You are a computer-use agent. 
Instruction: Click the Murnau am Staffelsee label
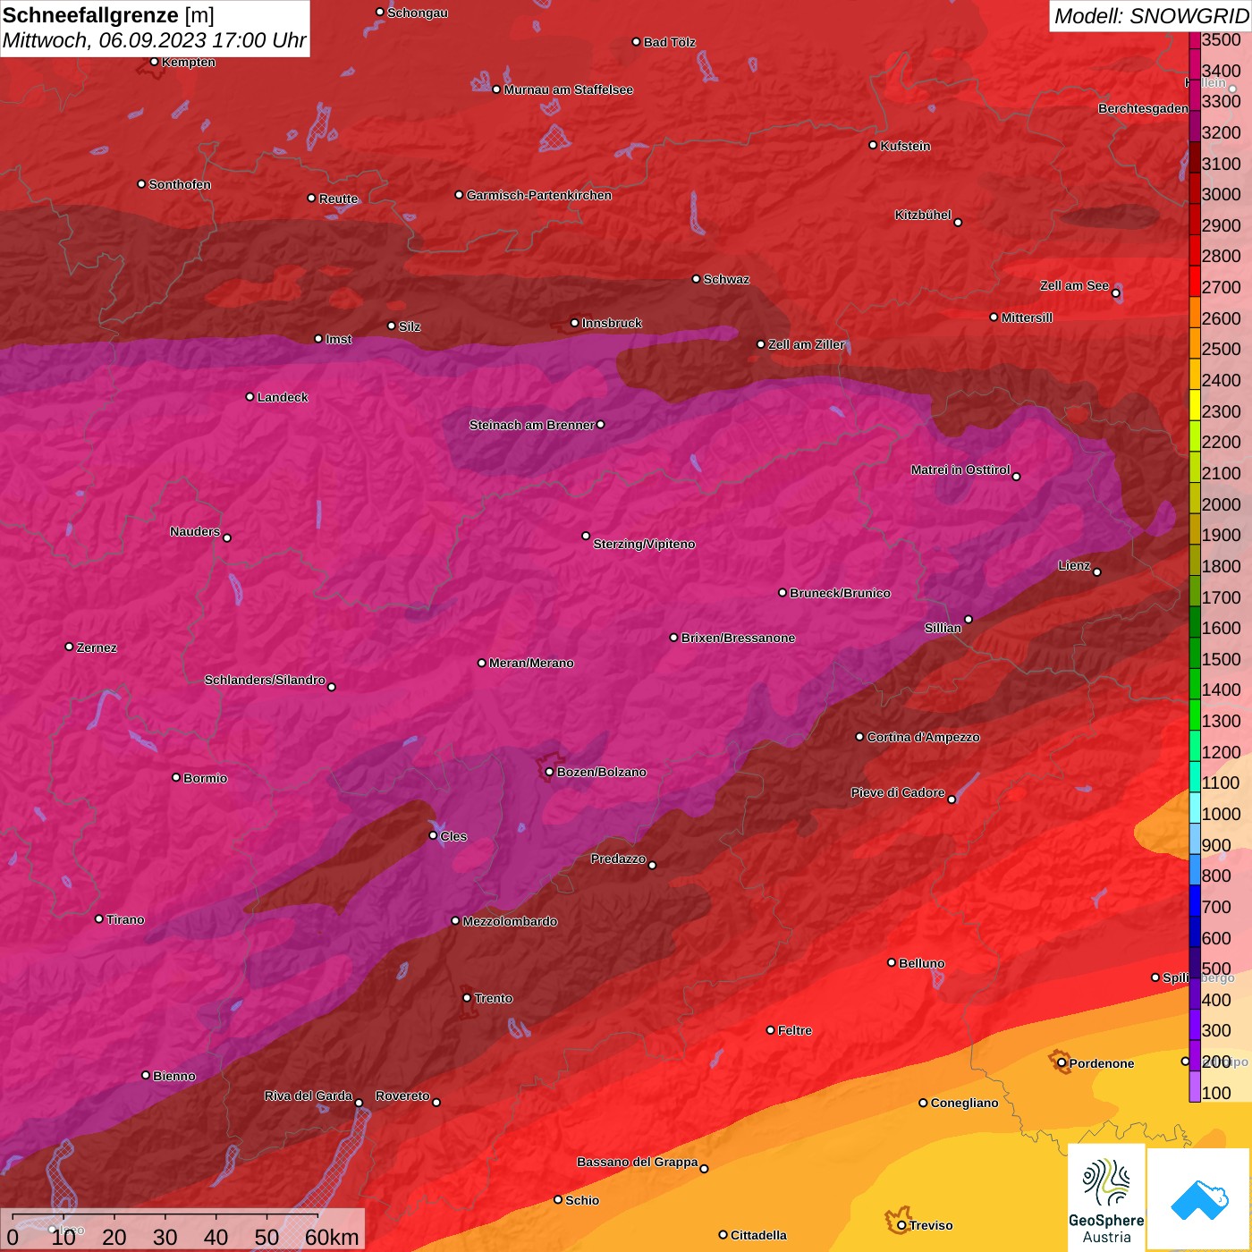click(x=568, y=89)
